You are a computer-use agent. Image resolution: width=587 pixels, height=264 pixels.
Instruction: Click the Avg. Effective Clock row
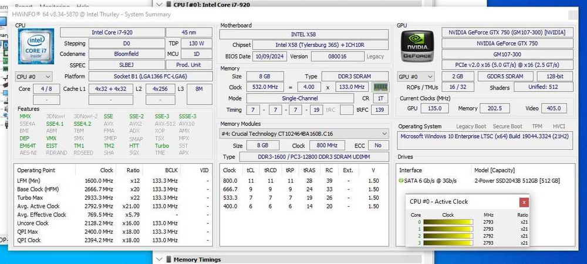113,215
